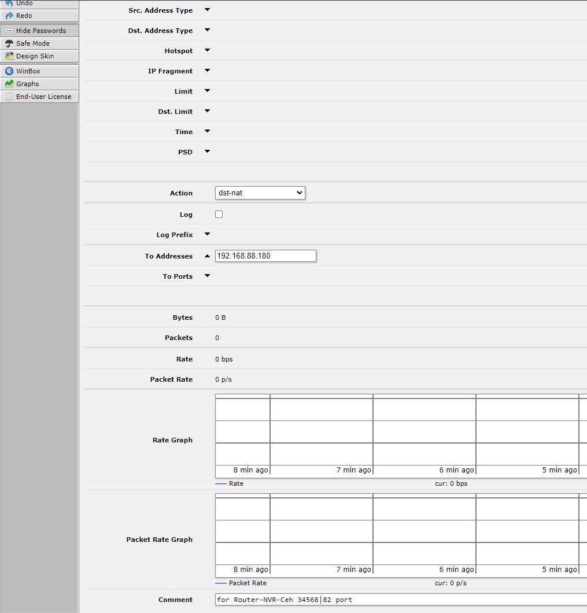This screenshot has width=587, height=613.
Task: Open Graphs from the sidebar label
Action: click(27, 84)
